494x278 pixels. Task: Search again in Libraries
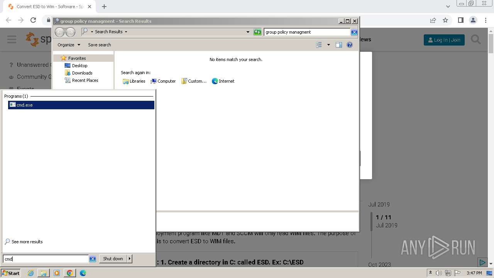134,81
